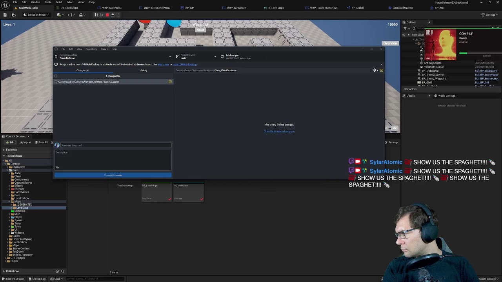
Task: Click the 'what's new' link
Action: [x=163, y=65]
